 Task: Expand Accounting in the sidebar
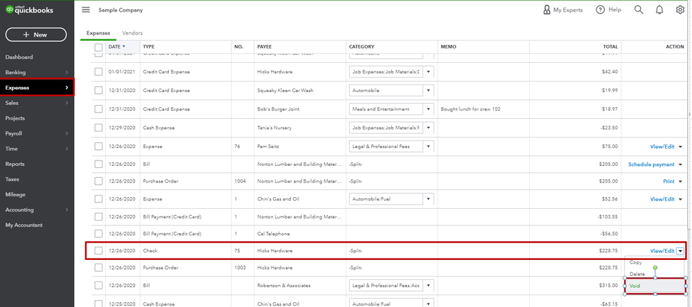[x=37, y=210]
